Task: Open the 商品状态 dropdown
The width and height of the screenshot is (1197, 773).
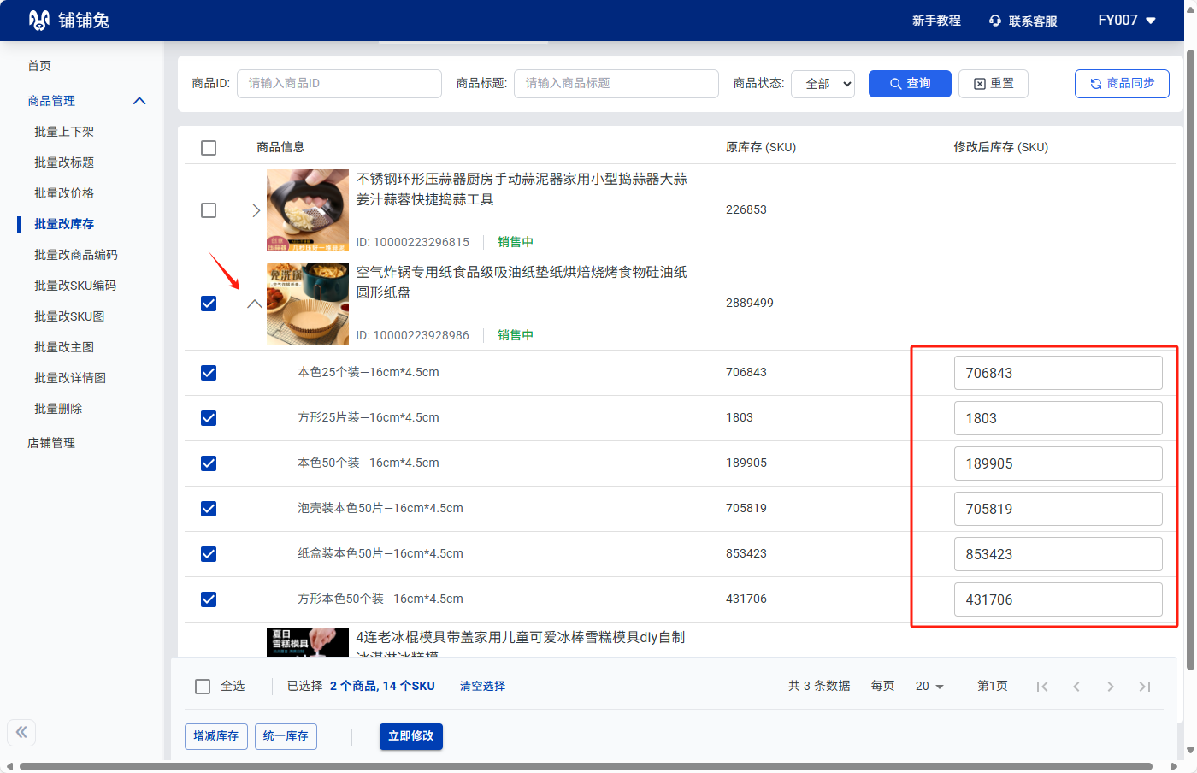Action: 823,84
